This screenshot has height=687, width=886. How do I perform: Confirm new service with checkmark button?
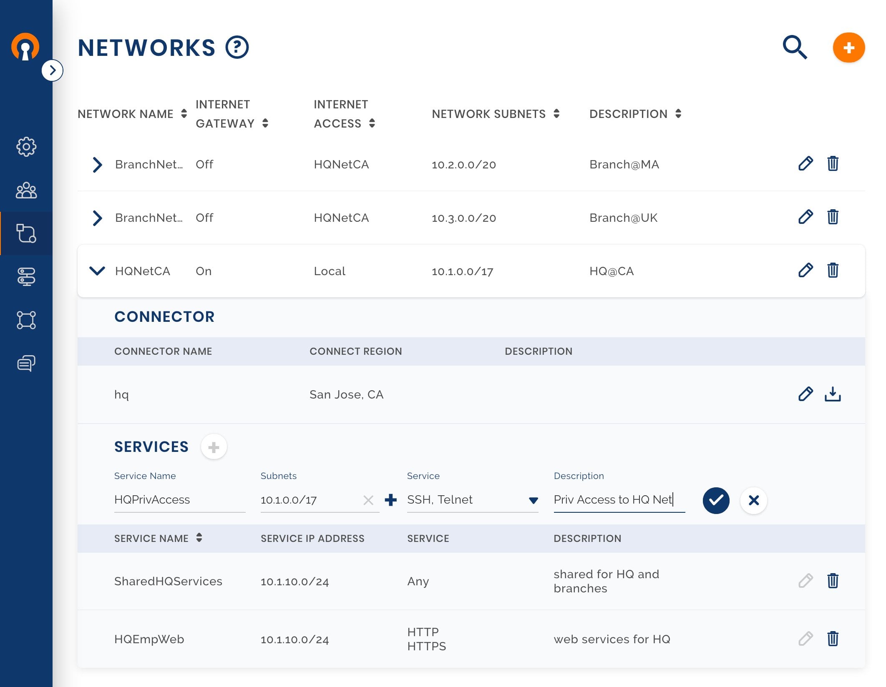[x=716, y=500]
